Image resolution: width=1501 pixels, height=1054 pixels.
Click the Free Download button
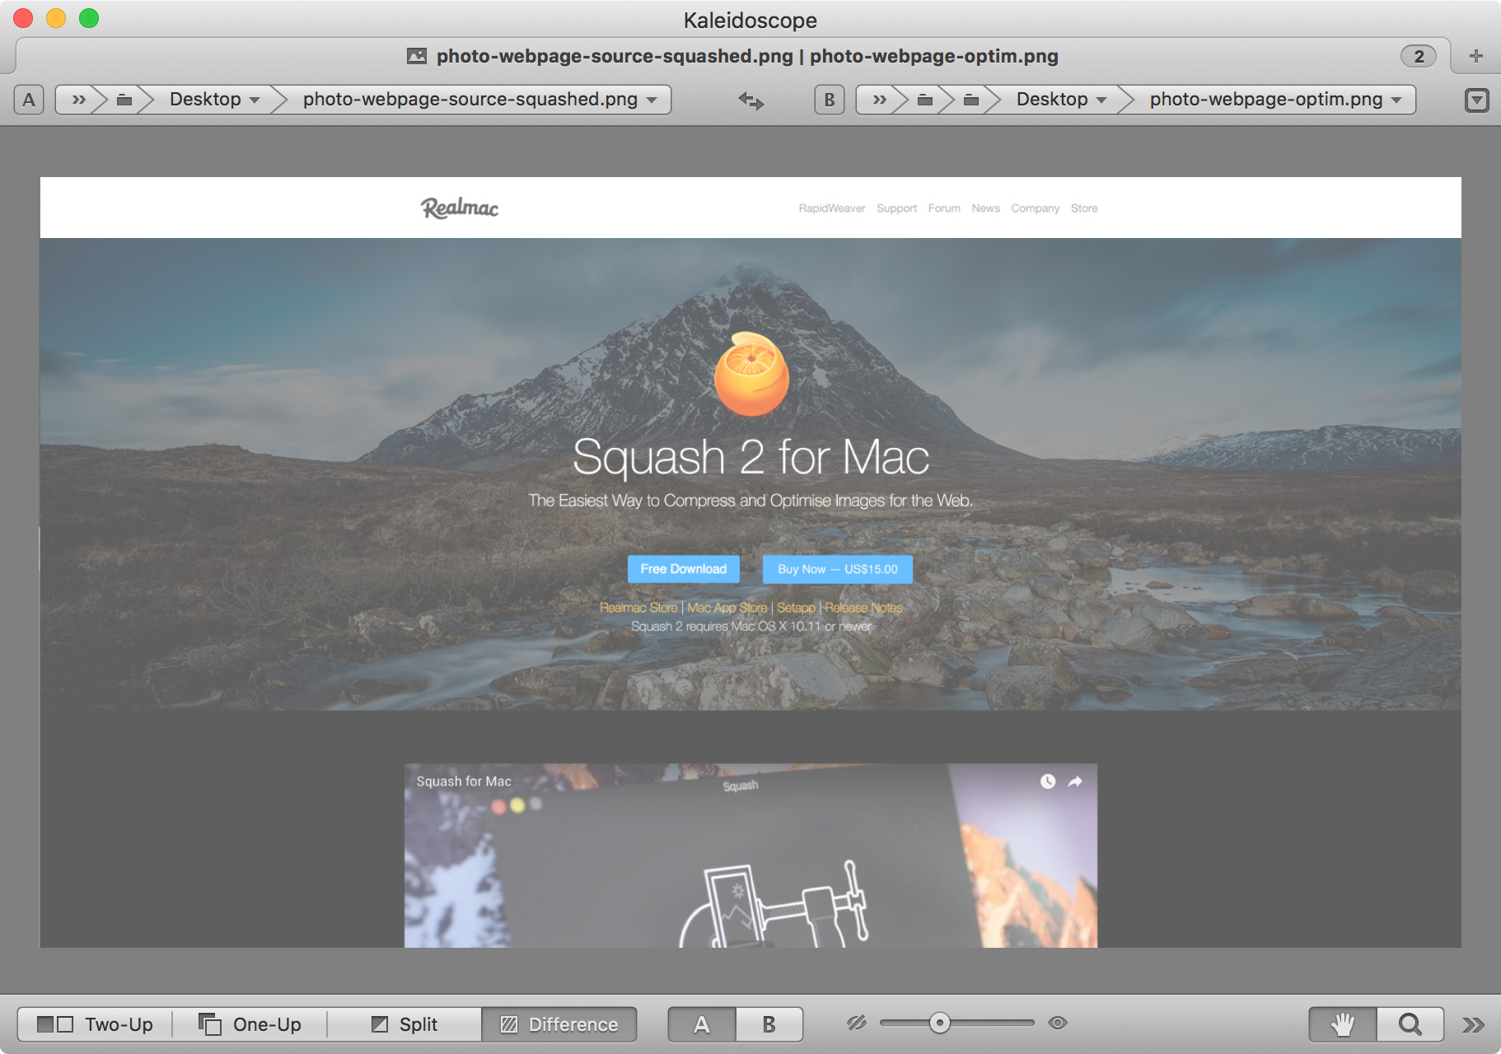point(684,569)
